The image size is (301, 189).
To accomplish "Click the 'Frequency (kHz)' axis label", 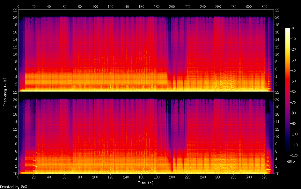I will [x=5, y=92].
